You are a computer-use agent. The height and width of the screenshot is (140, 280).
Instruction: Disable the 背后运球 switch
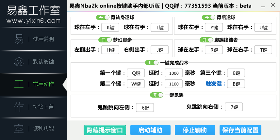[208, 17]
